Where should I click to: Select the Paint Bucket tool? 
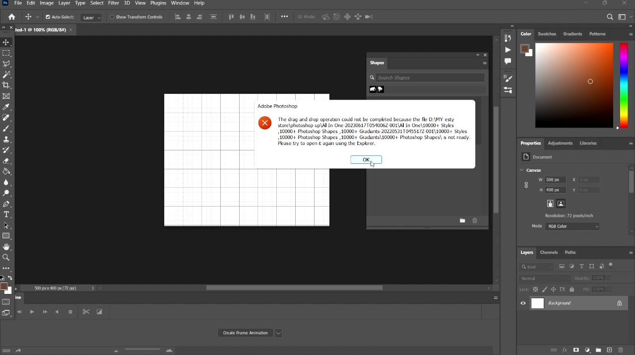(x=6, y=171)
